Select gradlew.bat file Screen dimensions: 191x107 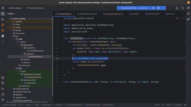coord(21,97)
